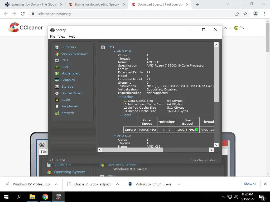Image resolution: width=270 pixels, height=202 pixels.
Task: Click the Storage hard drive icon
Action: pyautogui.click(x=57, y=87)
